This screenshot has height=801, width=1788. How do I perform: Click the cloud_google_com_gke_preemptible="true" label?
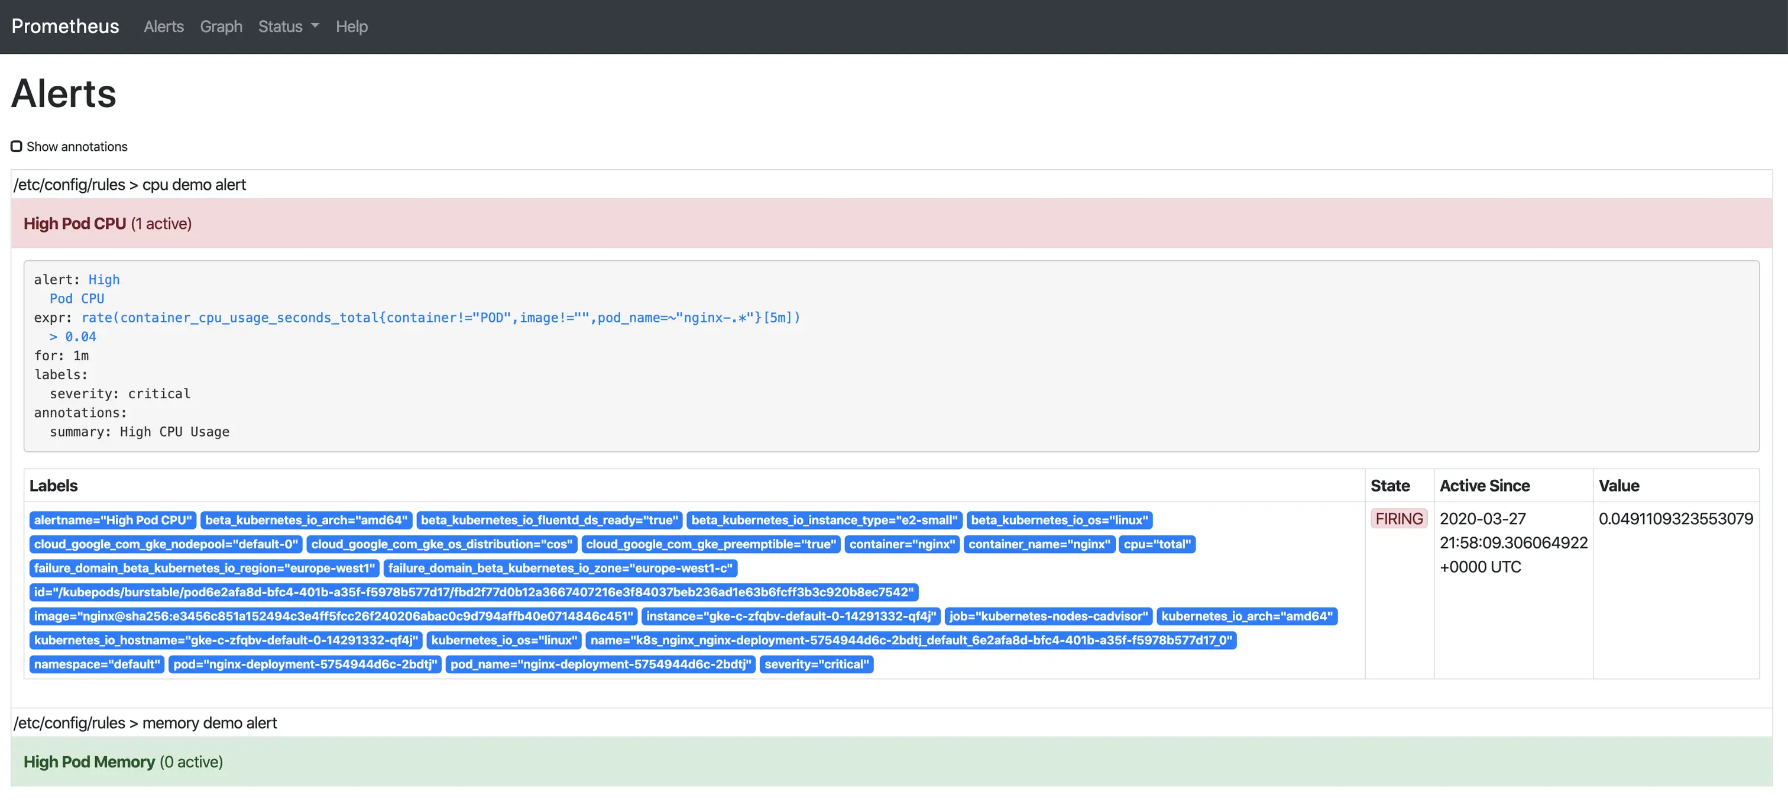(x=711, y=544)
